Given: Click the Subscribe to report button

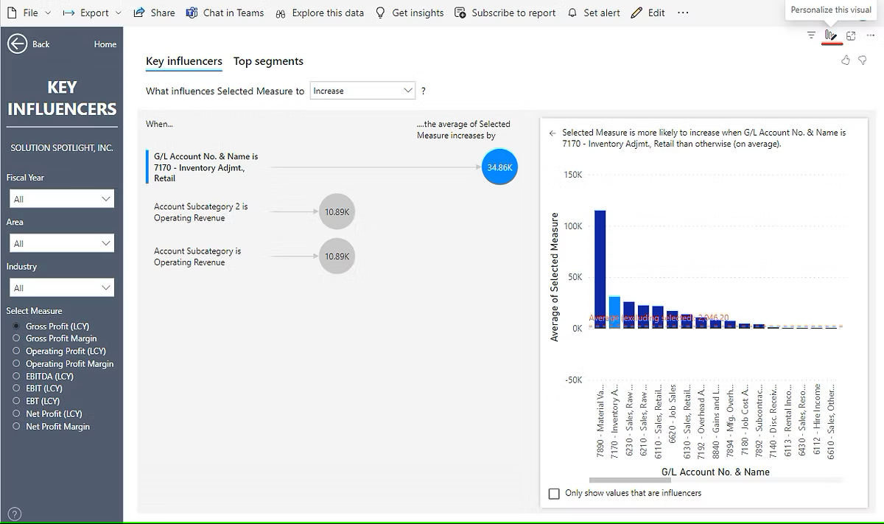Looking at the screenshot, I should pos(505,13).
